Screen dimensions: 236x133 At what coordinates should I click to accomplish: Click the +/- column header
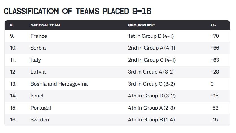pyautogui.click(x=213, y=25)
